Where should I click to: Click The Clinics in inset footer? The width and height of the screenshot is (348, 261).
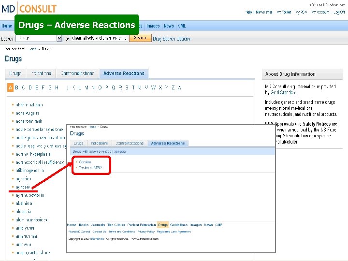[116, 225]
